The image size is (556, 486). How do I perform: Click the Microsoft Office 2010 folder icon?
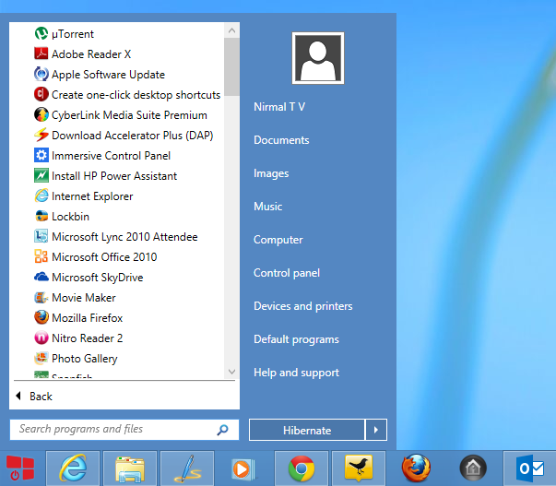click(x=41, y=257)
